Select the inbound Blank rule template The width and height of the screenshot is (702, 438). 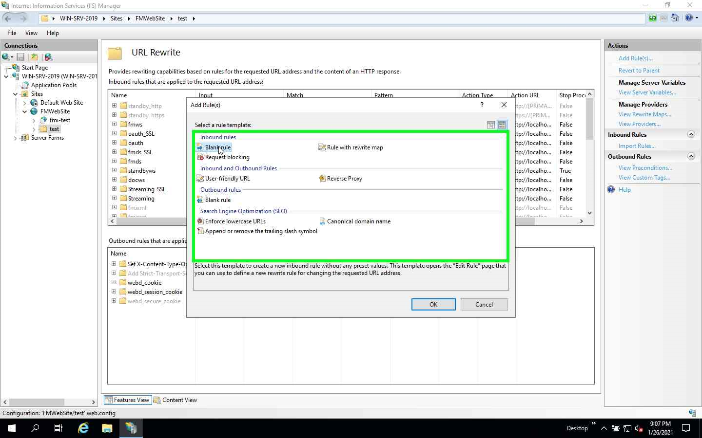coord(217,147)
